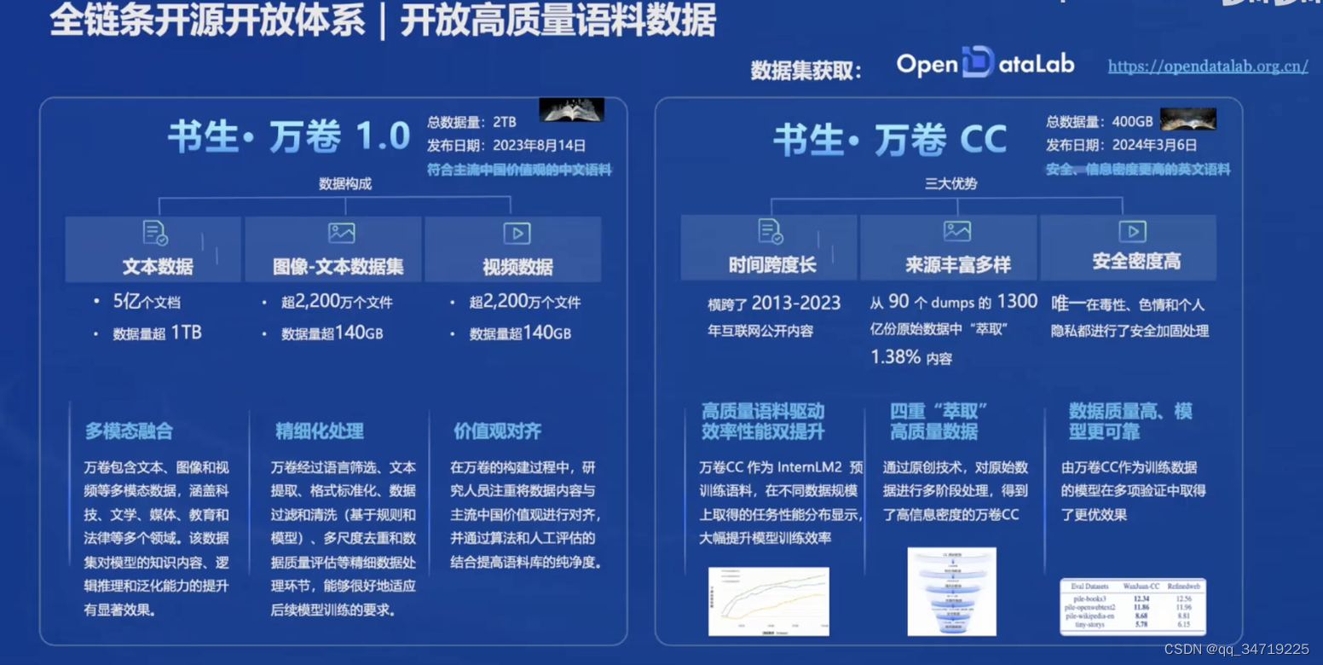
Task: Click the 价值观对齐 heading
Action: click(498, 431)
